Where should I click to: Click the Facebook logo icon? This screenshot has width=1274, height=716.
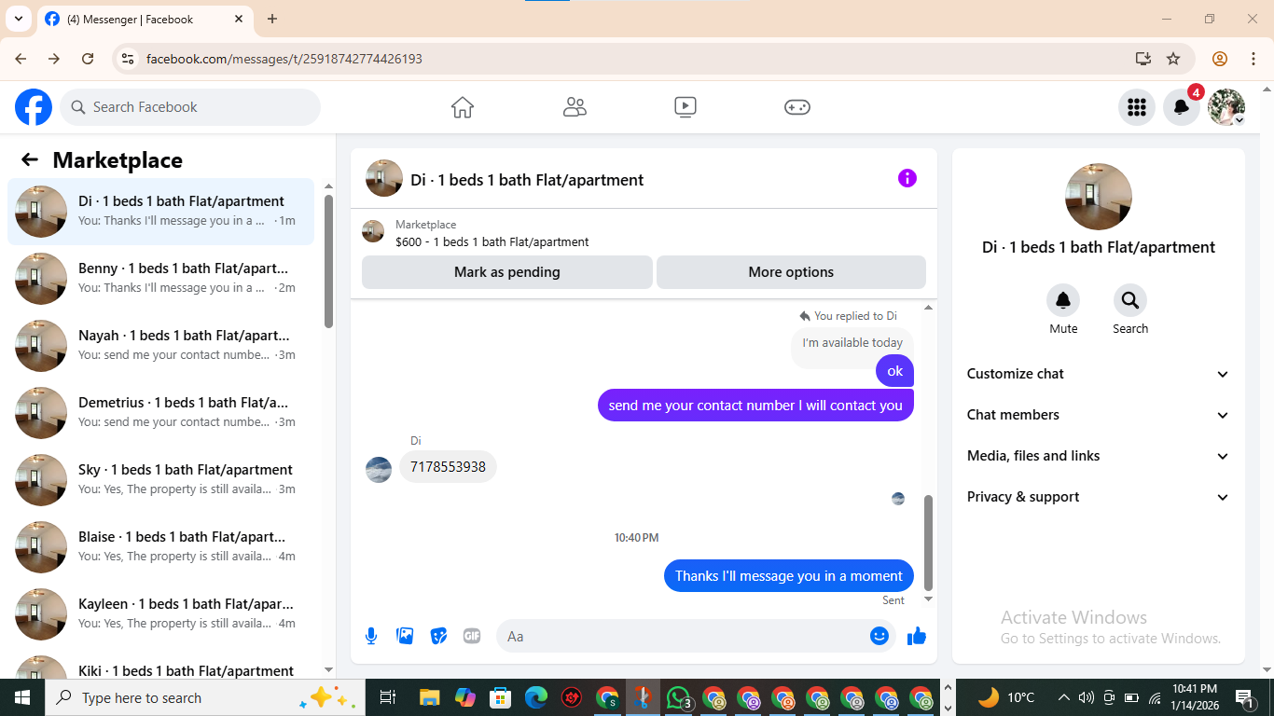[34, 107]
